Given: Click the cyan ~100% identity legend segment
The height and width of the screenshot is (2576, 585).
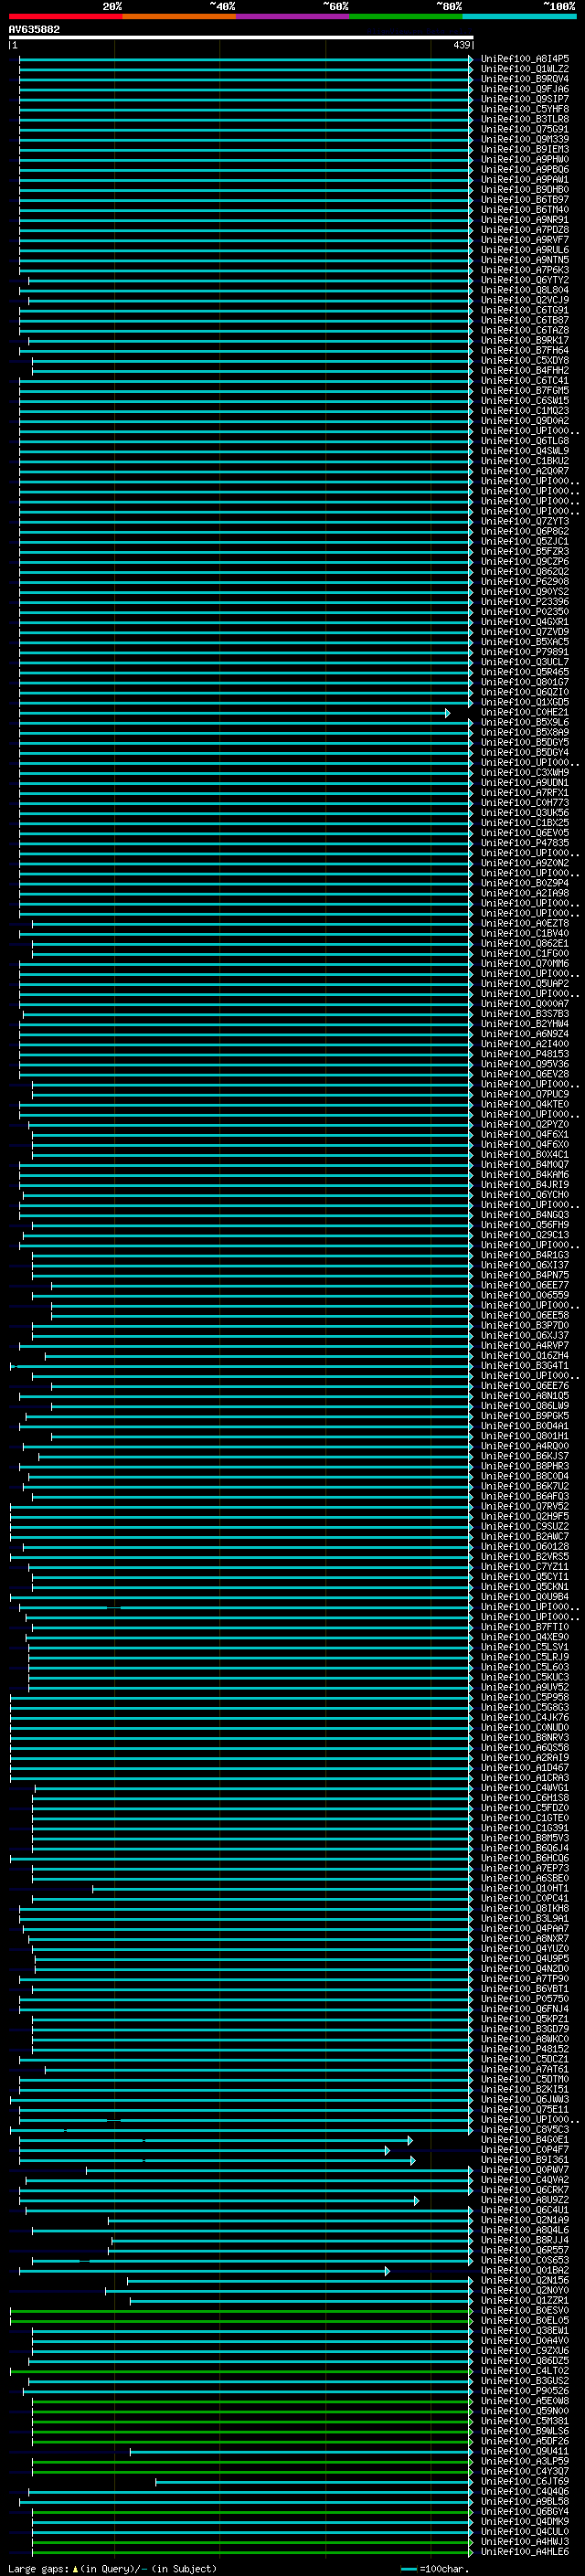Looking at the screenshot, I should pos(520,17).
